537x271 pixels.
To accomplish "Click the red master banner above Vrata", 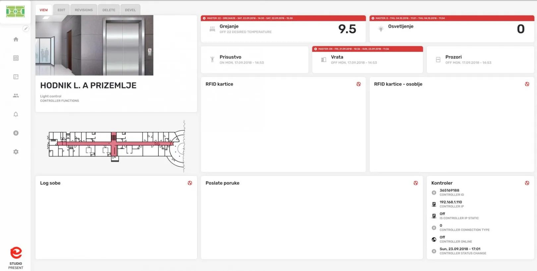I will click(367, 49).
